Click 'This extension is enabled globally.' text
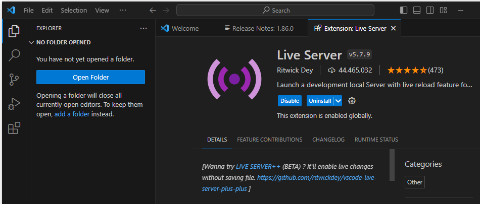The height and width of the screenshot is (204, 480). (x=324, y=116)
